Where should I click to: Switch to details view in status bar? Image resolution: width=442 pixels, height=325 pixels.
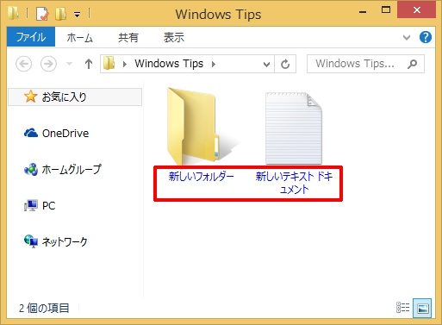coord(402,308)
